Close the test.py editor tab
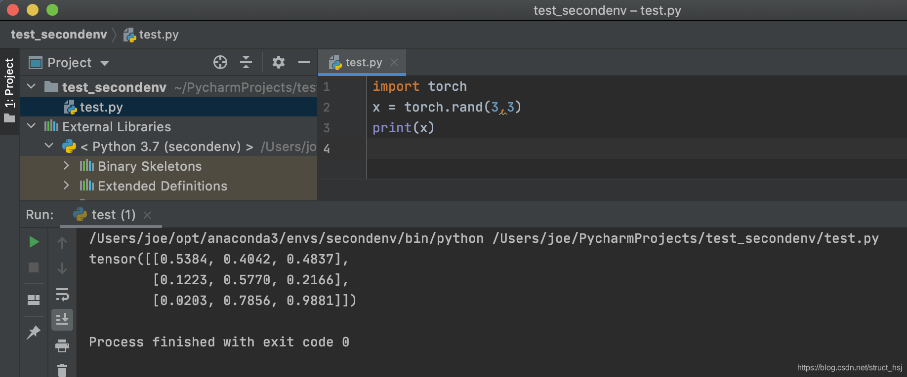 click(394, 62)
